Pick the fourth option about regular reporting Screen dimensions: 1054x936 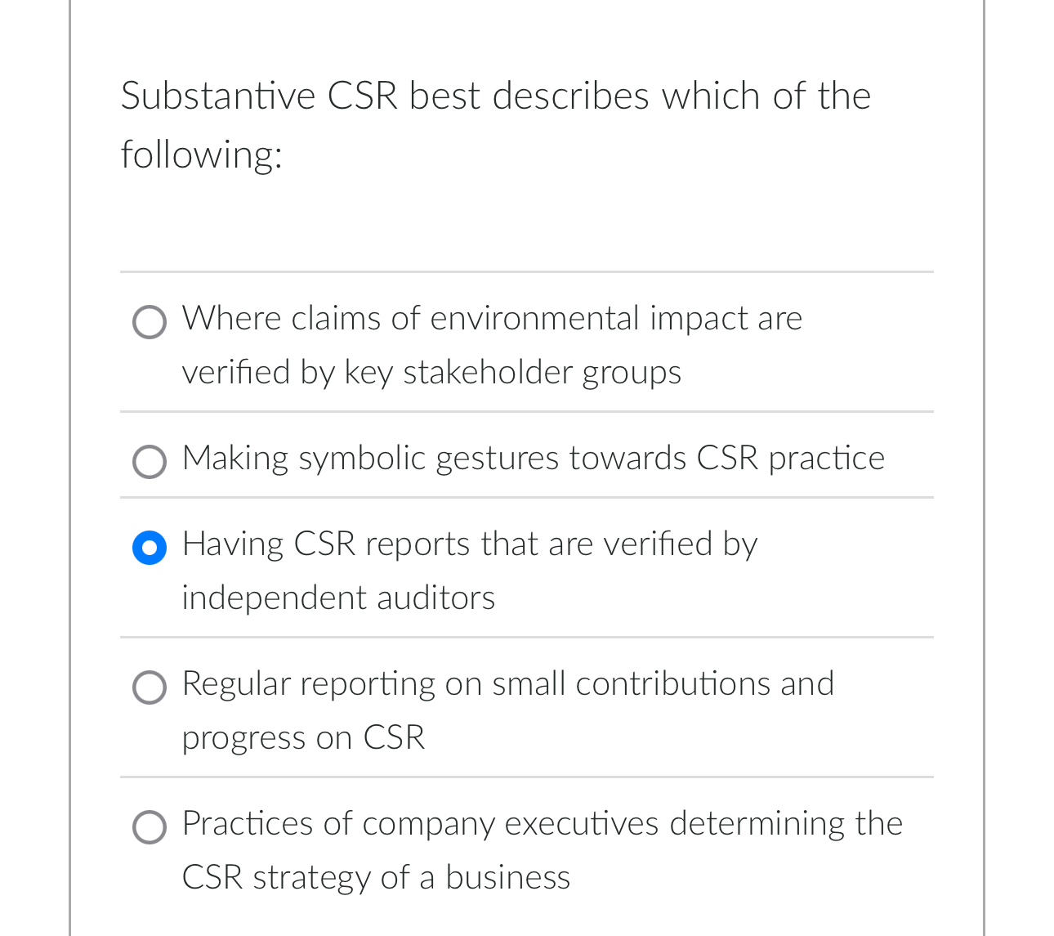[150, 687]
